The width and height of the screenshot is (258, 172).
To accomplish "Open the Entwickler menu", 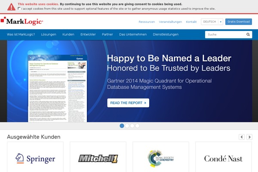I will tap(88, 34).
